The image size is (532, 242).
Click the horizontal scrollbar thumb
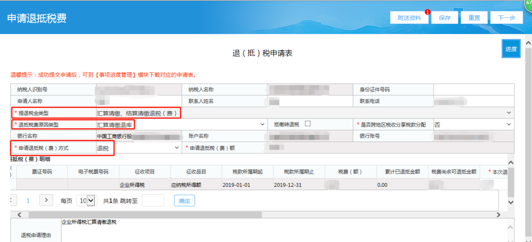145,214
